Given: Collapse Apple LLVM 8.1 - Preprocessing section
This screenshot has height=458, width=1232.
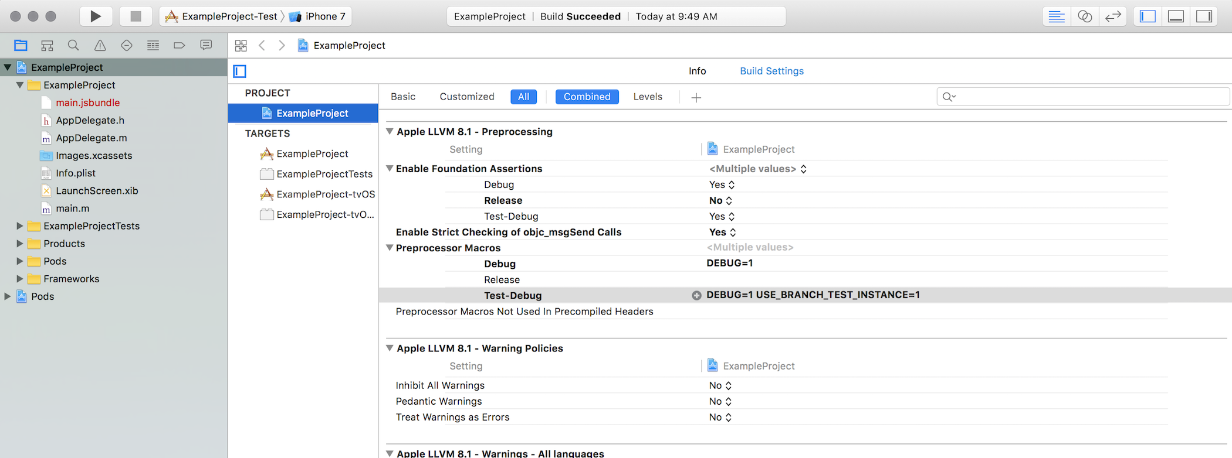Looking at the screenshot, I should pos(390,132).
